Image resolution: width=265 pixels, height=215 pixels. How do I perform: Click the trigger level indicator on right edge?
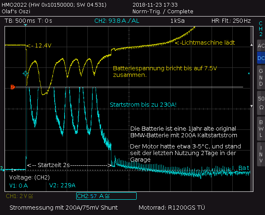click(x=249, y=73)
